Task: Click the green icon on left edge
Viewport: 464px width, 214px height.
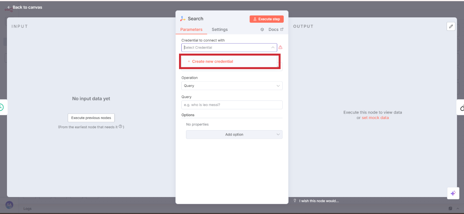Action: 1,107
